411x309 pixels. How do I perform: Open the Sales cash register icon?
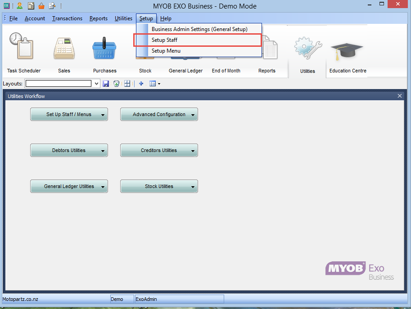[64, 48]
